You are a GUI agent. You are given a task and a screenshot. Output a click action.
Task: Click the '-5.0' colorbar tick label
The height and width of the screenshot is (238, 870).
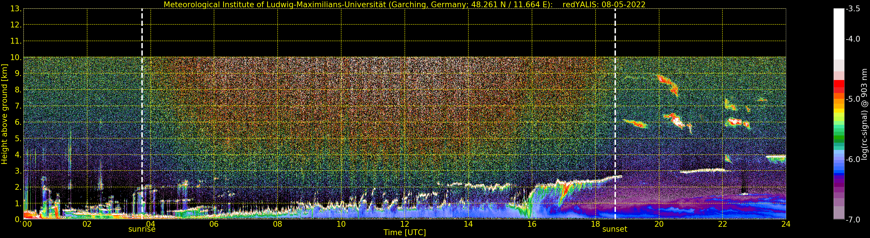click(x=853, y=99)
